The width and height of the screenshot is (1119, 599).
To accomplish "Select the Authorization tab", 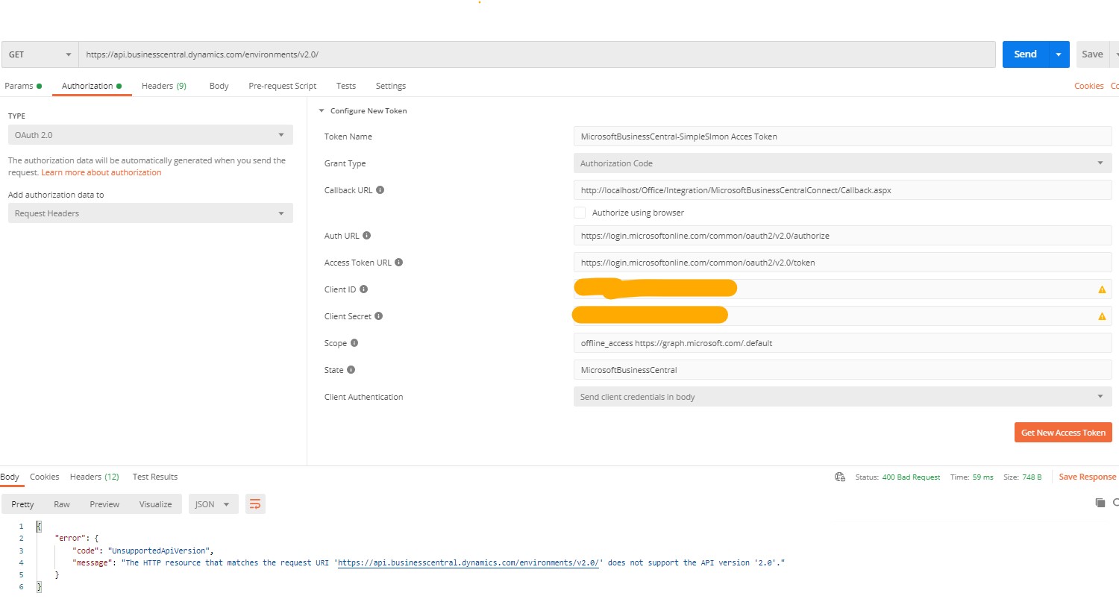I will [x=92, y=86].
